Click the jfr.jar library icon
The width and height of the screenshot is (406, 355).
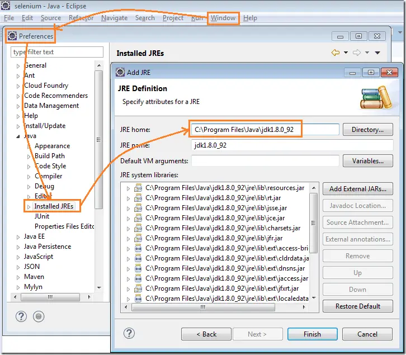click(138, 238)
